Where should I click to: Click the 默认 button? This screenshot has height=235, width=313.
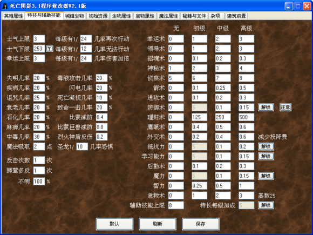(114, 224)
